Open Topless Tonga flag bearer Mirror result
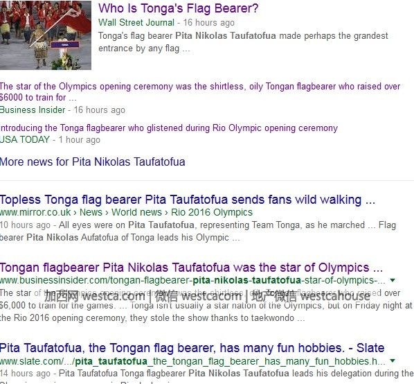 coord(188,200)
